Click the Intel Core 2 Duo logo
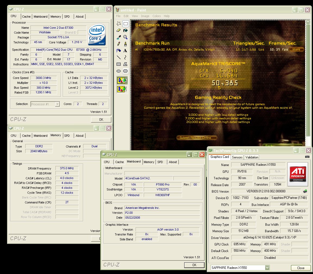This screenshot has height=274, width=313. pos(97,35)
